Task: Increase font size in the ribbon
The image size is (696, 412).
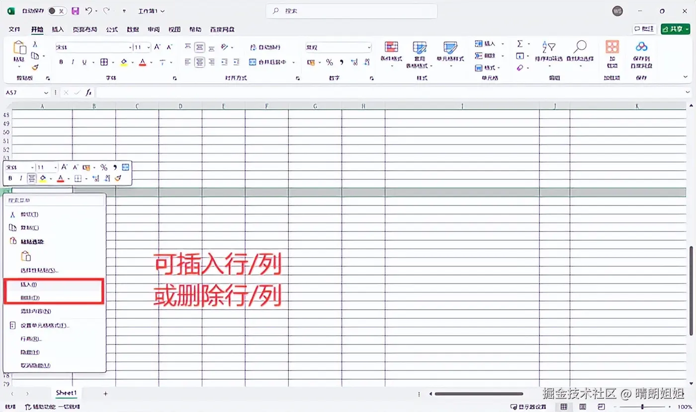Action: [157, 47]
